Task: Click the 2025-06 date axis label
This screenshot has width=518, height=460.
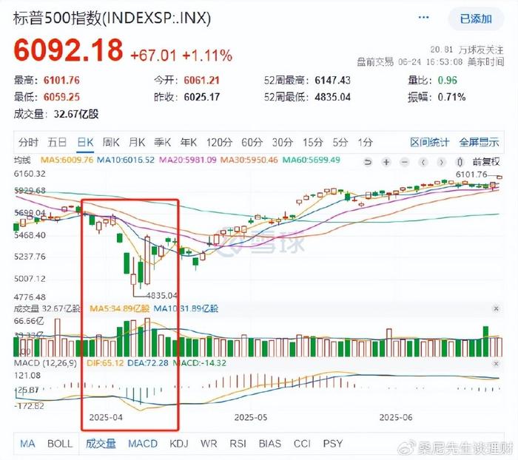Action: click(396, 417)
